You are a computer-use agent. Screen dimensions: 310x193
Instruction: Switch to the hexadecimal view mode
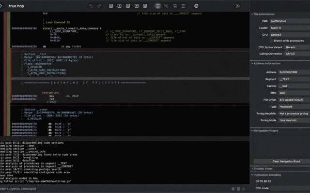coord(184,6)
